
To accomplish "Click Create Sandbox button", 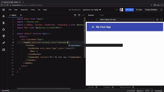I will (151, 10).
